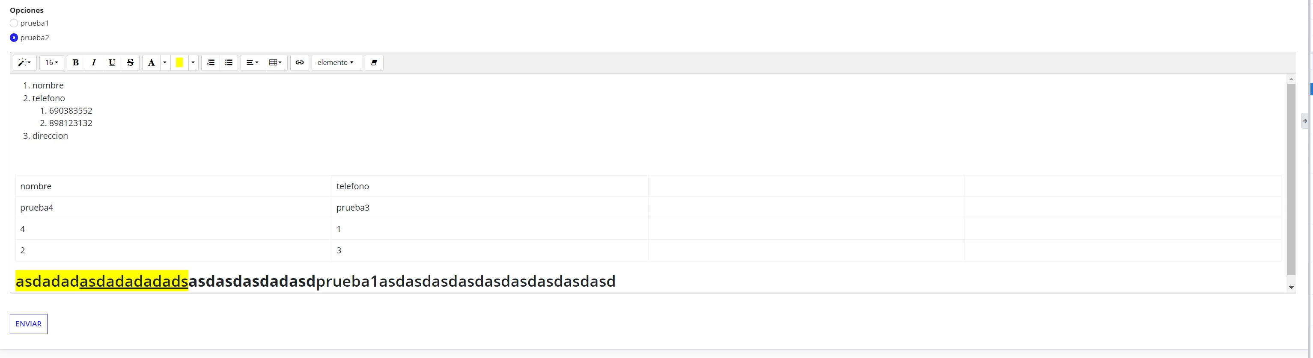
Task: Insert an unordered bullet list
Action: 229,62
